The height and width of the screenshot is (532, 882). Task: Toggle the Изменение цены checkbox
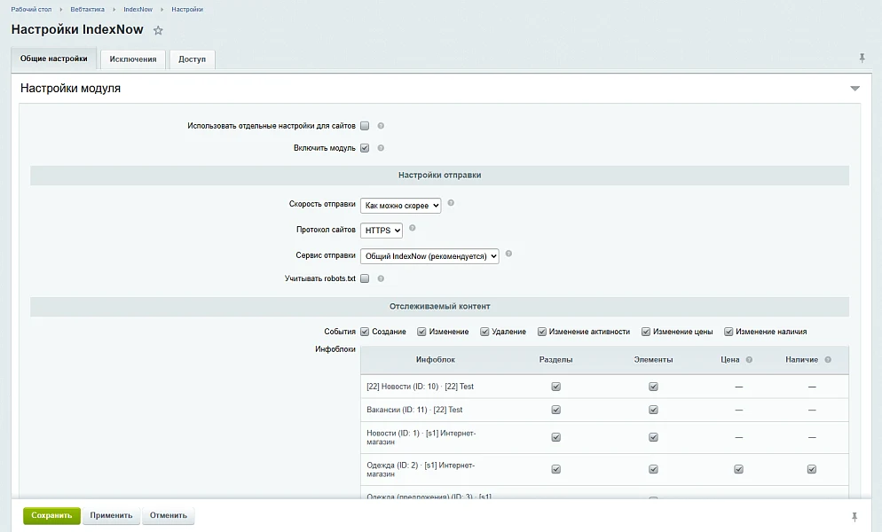[x=646, y=332]
